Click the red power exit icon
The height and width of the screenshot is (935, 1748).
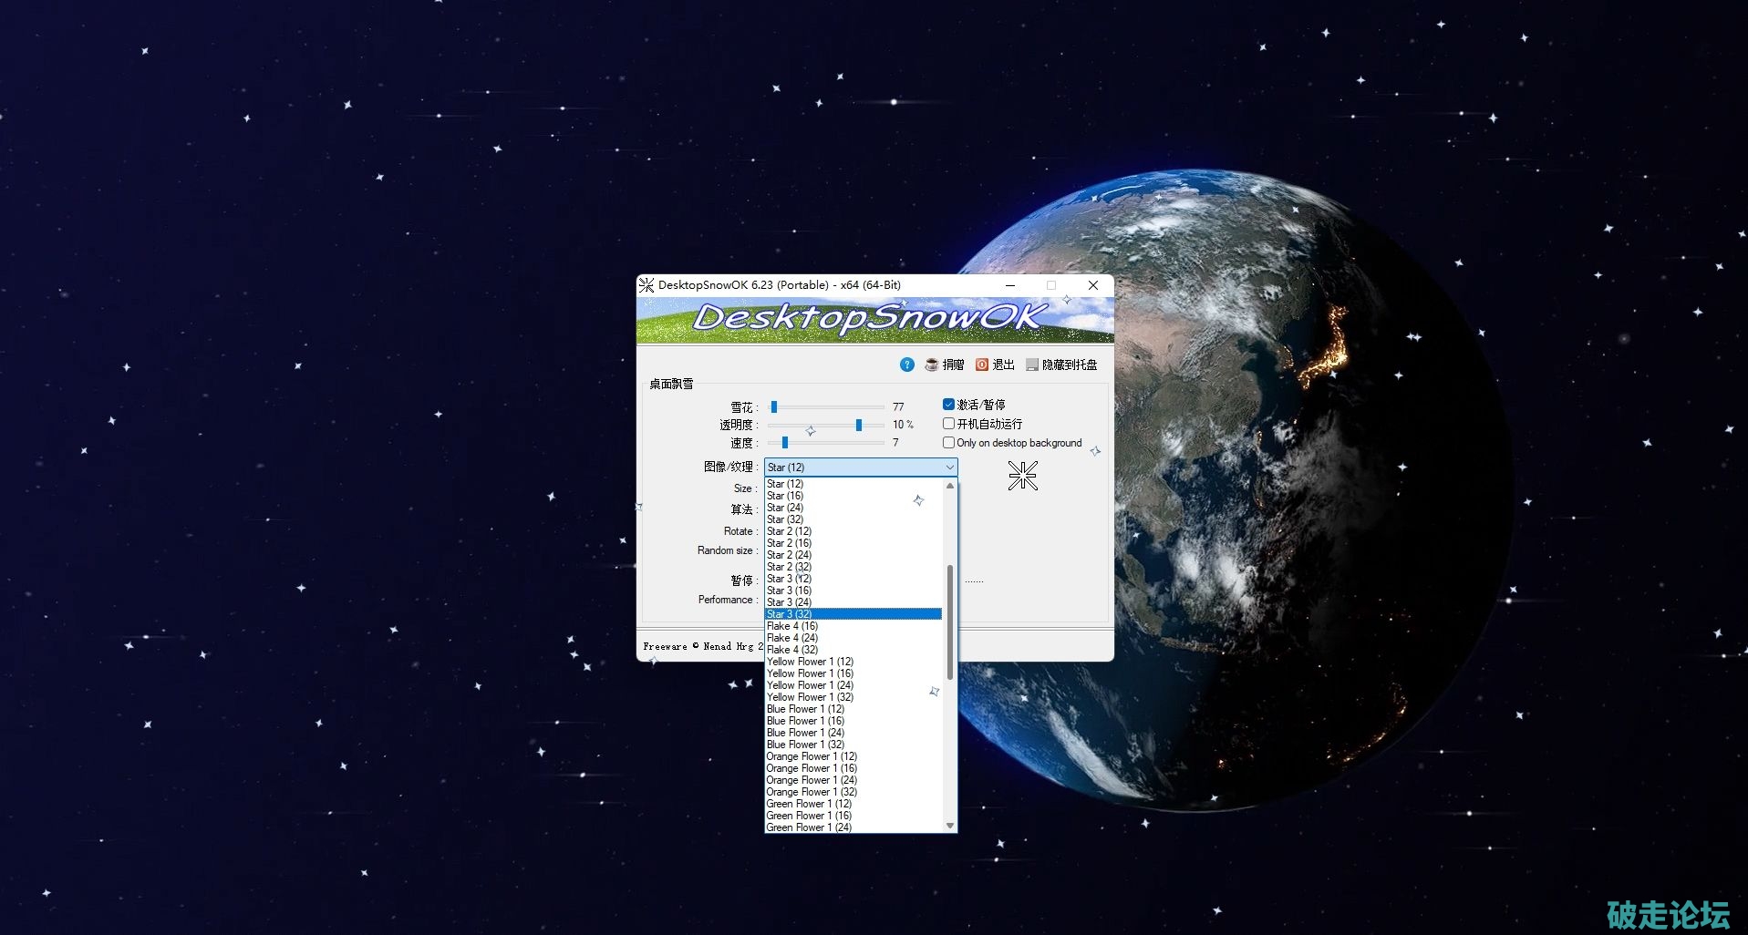(x=982, y=365)
